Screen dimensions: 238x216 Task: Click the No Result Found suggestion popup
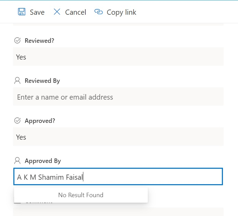81,195
